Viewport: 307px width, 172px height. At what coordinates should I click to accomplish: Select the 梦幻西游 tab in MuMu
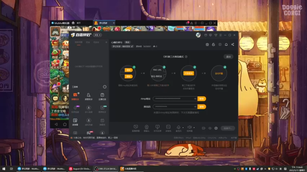pos(103,23)
